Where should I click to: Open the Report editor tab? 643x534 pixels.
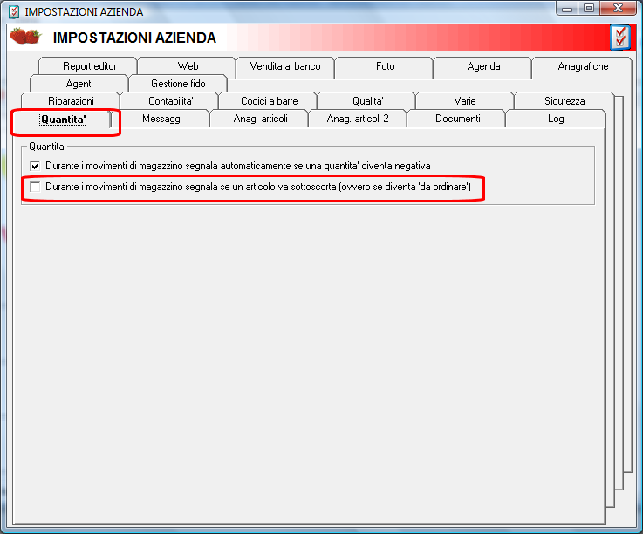(88, 66)
